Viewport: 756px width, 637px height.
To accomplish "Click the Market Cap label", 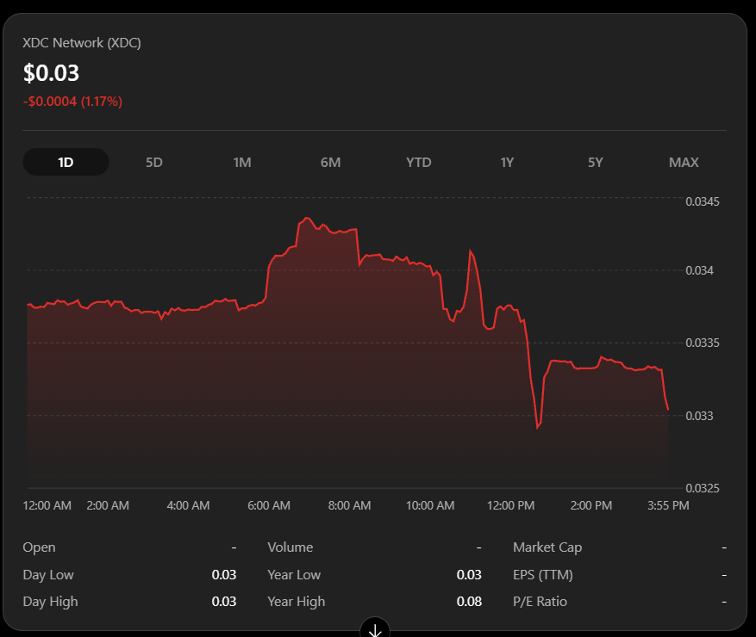I will pyautogui.click(x=547, y=547).
